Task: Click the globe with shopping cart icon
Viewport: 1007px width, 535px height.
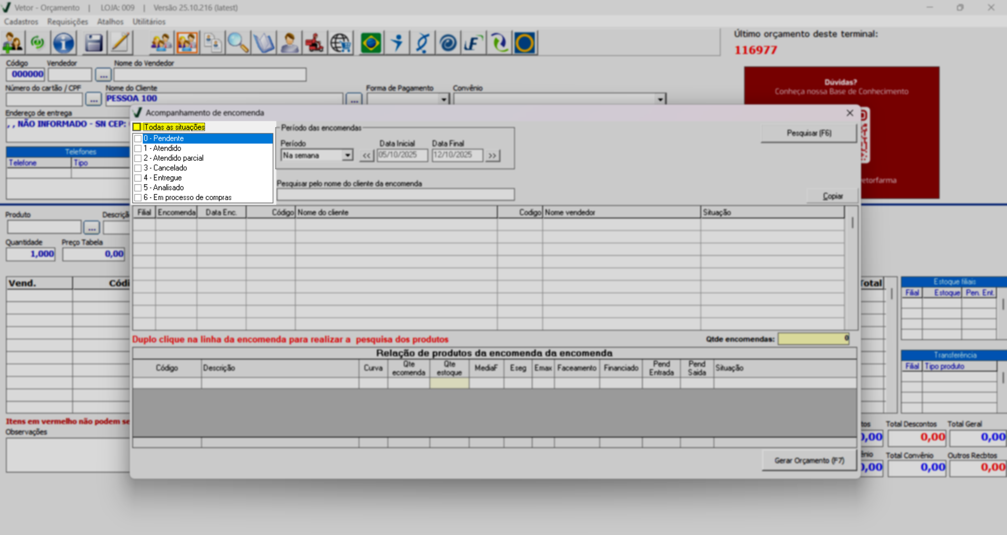Action: click(x=340, y=43)
